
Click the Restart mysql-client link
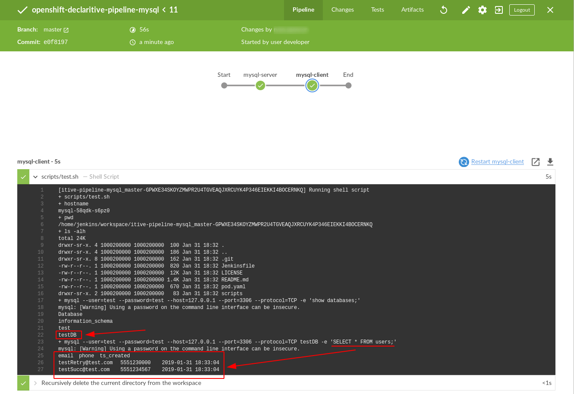498,161
